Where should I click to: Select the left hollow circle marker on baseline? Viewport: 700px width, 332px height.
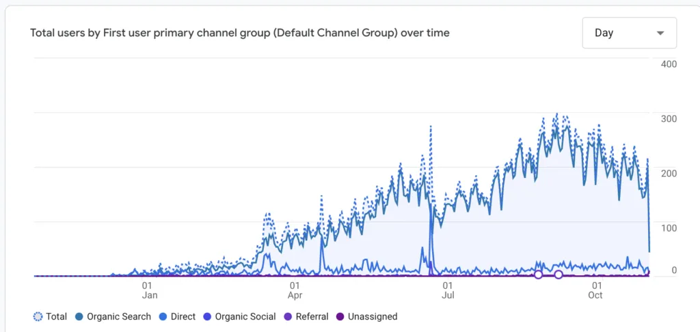pos(538,274)
